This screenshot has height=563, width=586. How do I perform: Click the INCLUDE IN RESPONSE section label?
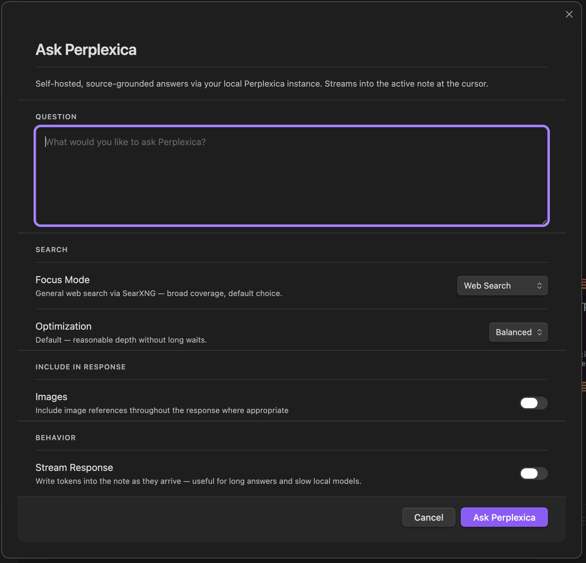(80, 367)
